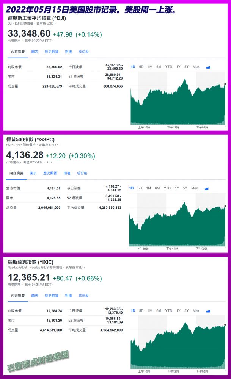Image resolution: width=231 pixels, height=379 pixels.
Task: Select 1Y range on S&P 500 chart
Action: (x=177, y=188)
